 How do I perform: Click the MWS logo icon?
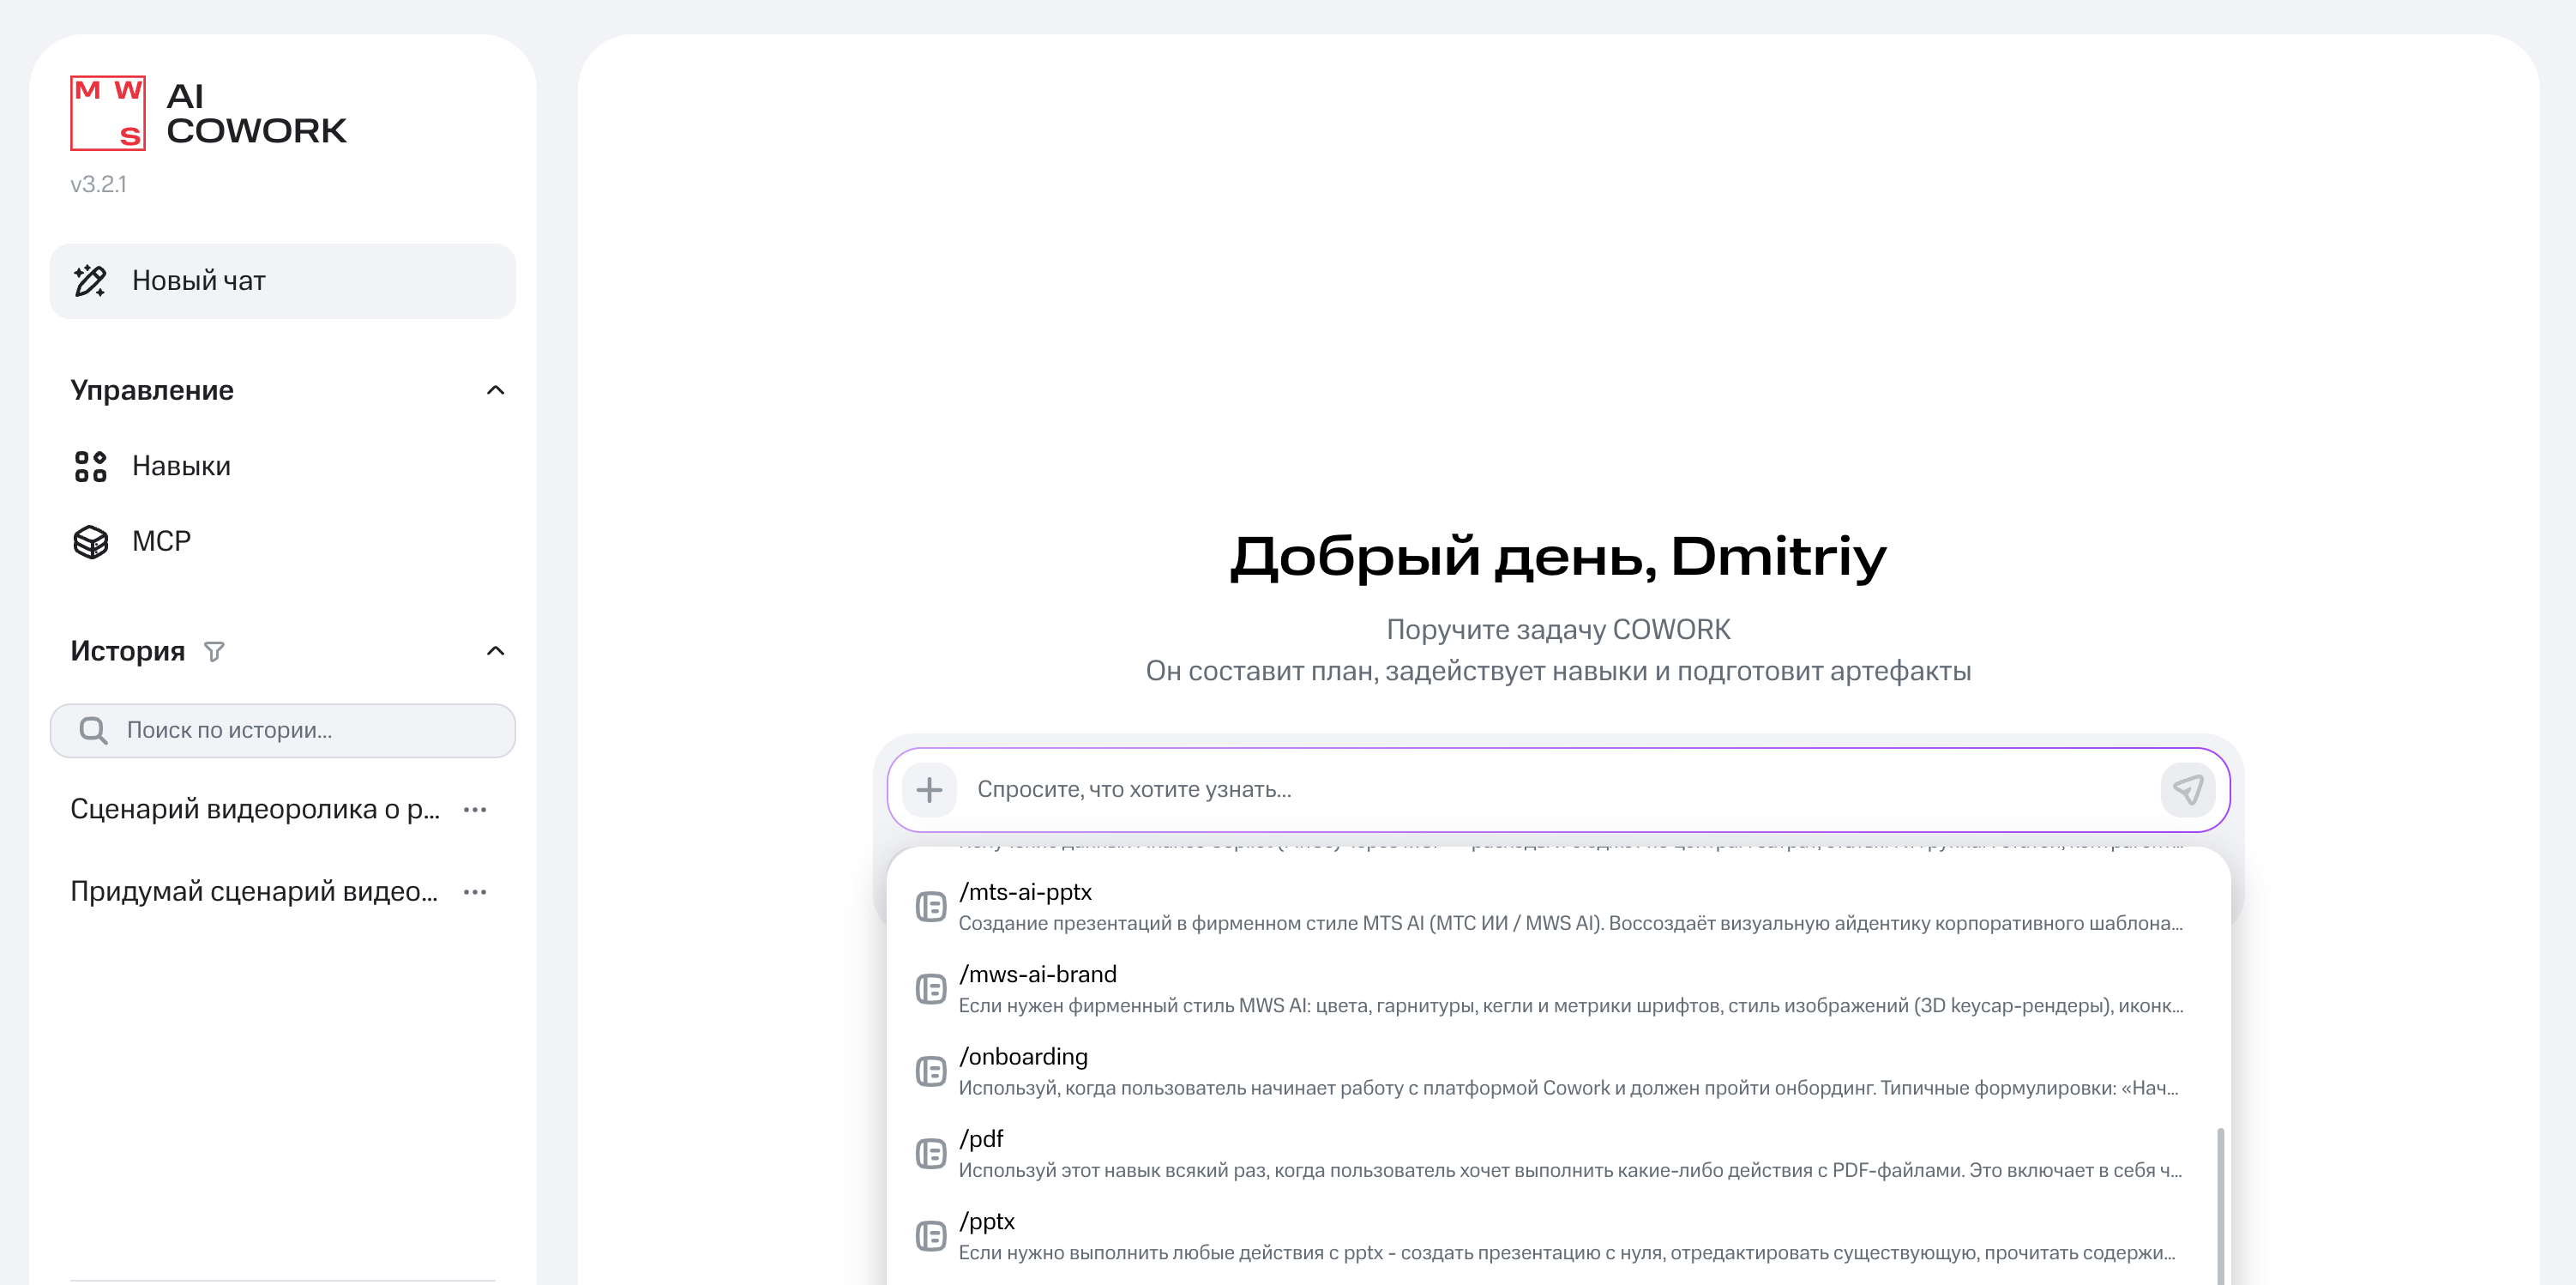[108, 113]
